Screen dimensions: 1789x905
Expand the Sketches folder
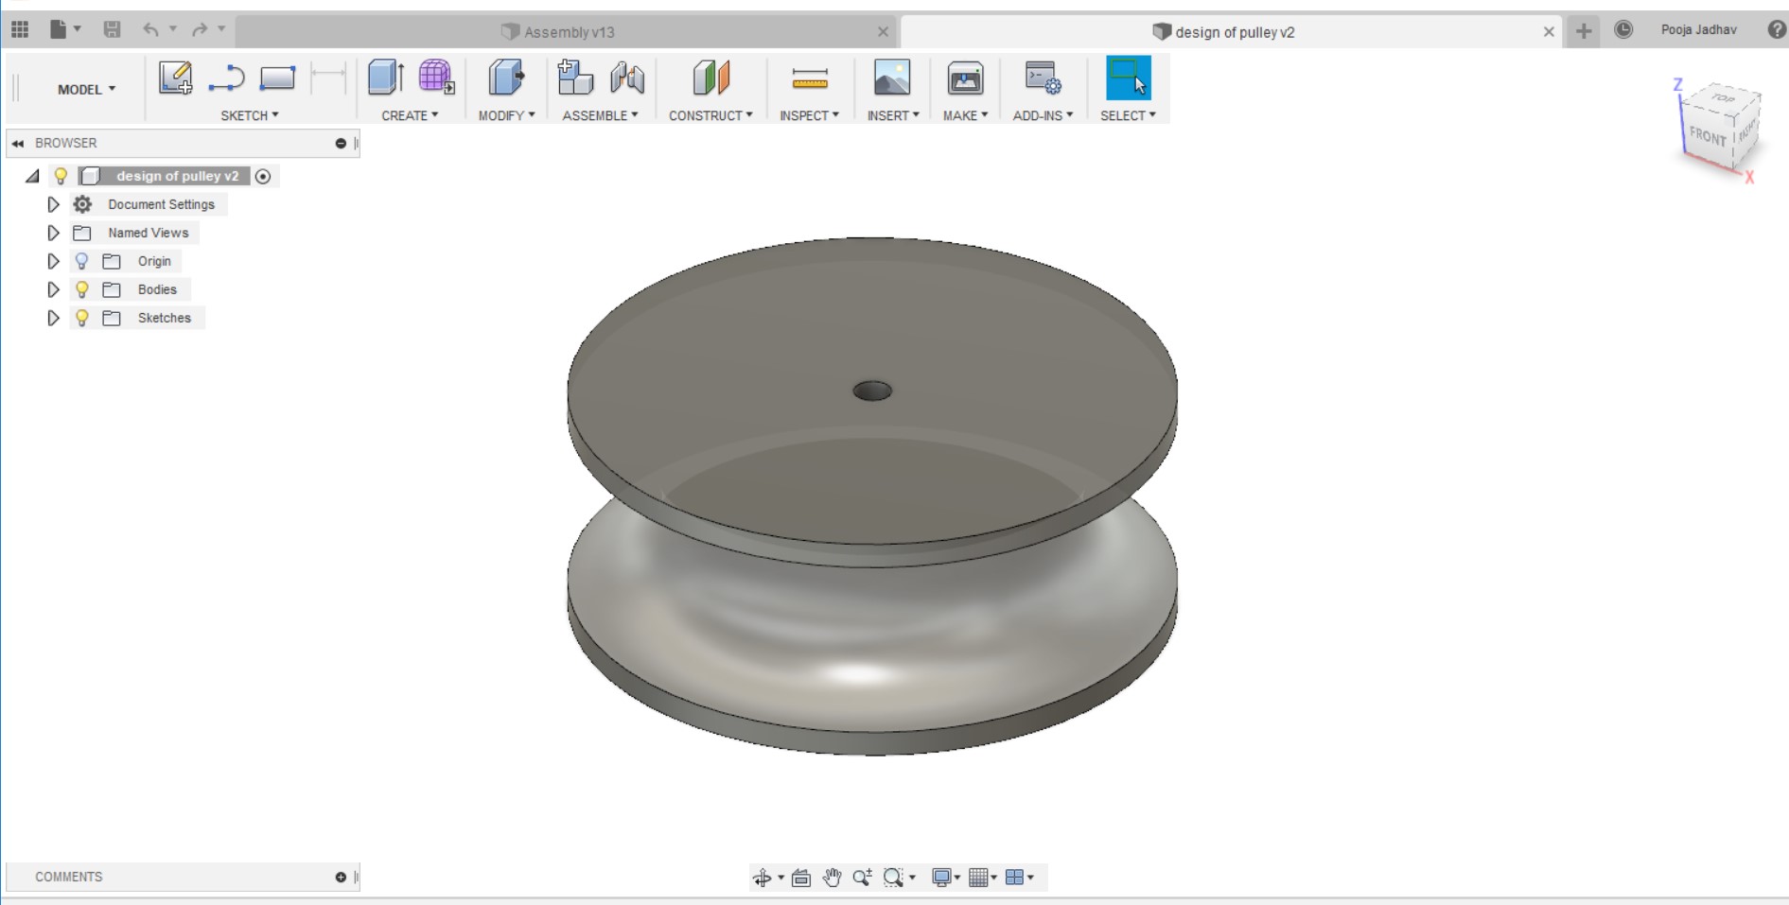(53, 318)
